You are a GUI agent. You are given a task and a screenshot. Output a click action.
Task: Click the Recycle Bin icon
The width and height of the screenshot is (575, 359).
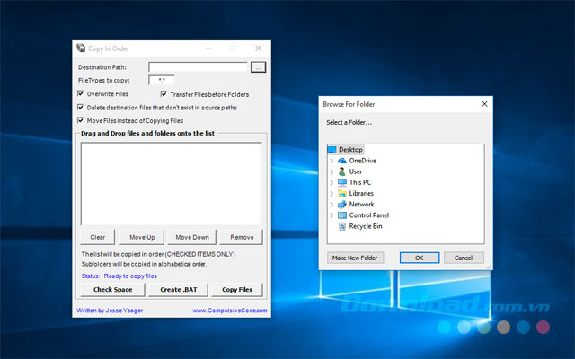point(342,226)
